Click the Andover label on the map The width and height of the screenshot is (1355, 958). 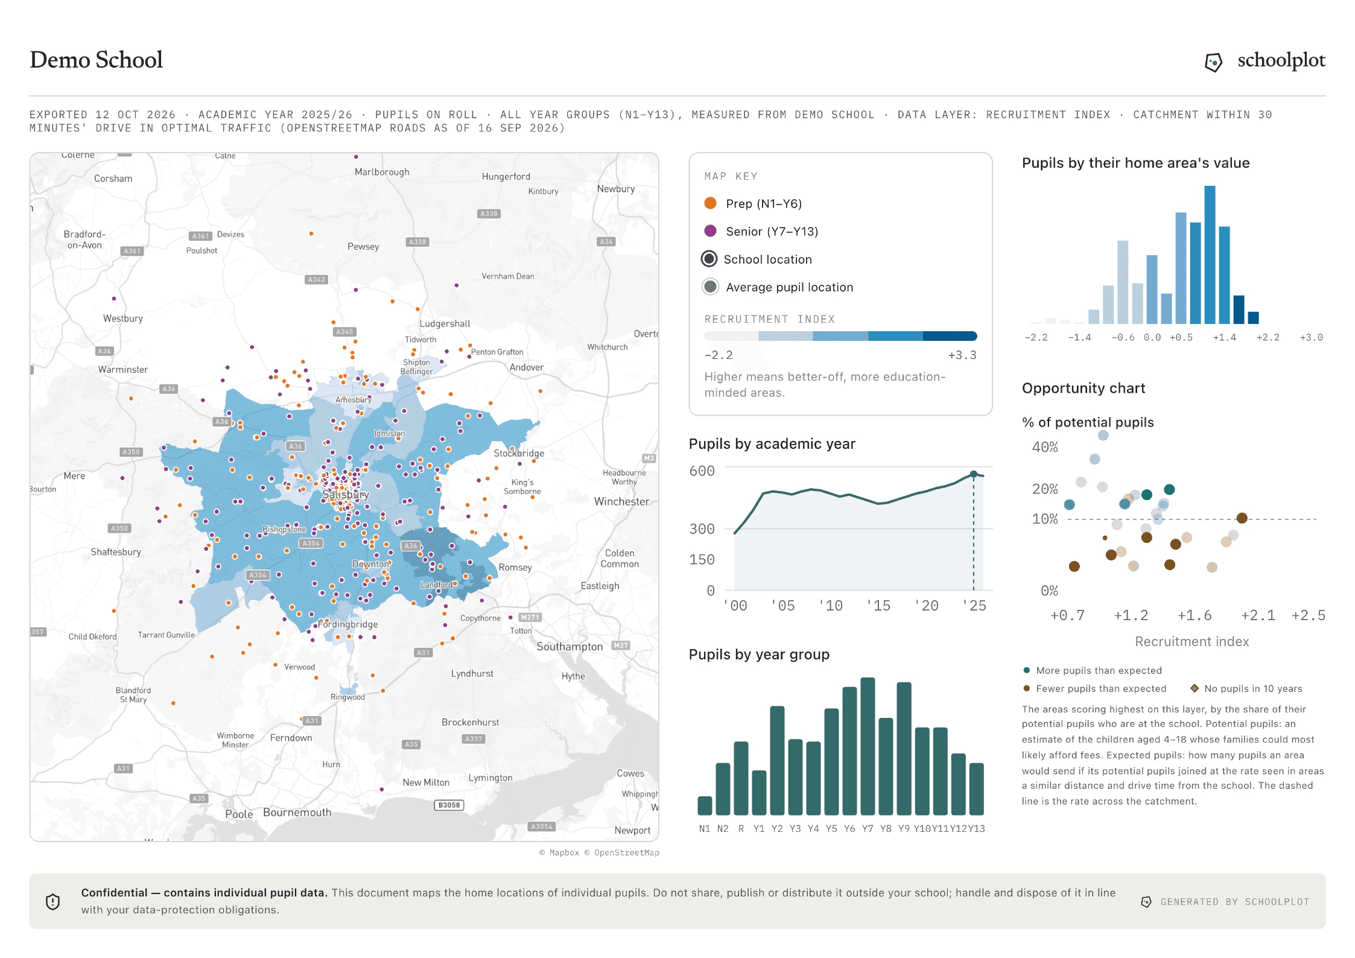(526, 367)
